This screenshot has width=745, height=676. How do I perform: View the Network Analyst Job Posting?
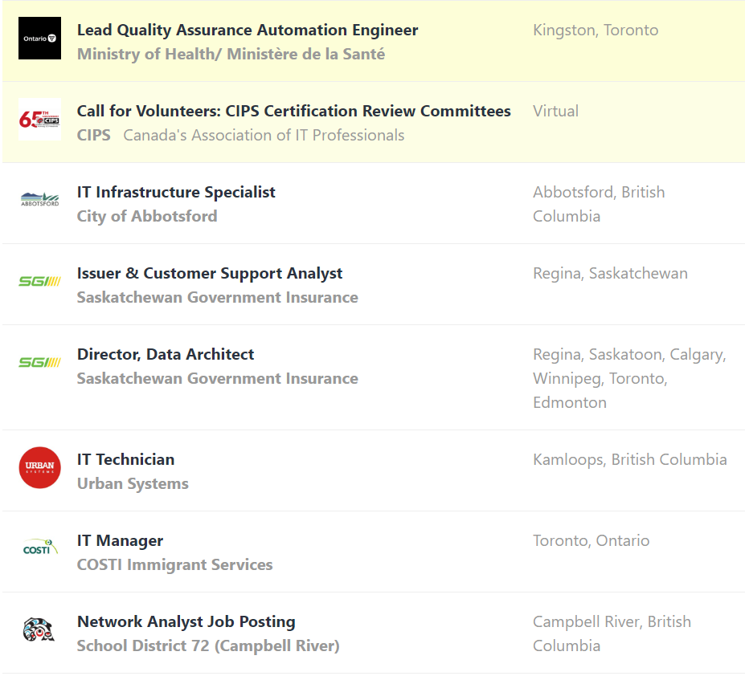(186, 622)
